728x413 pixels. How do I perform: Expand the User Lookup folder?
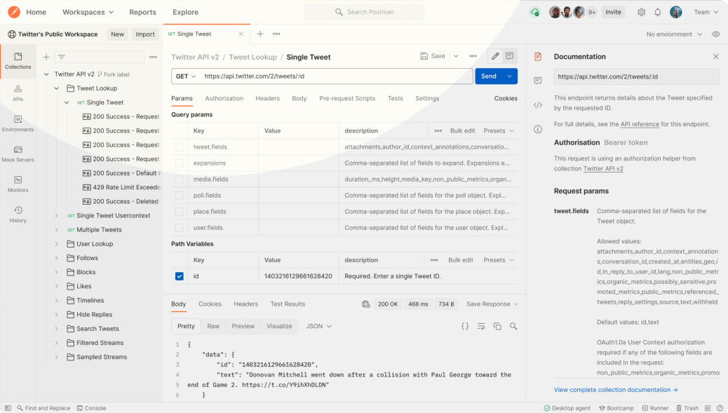[56, 243]
